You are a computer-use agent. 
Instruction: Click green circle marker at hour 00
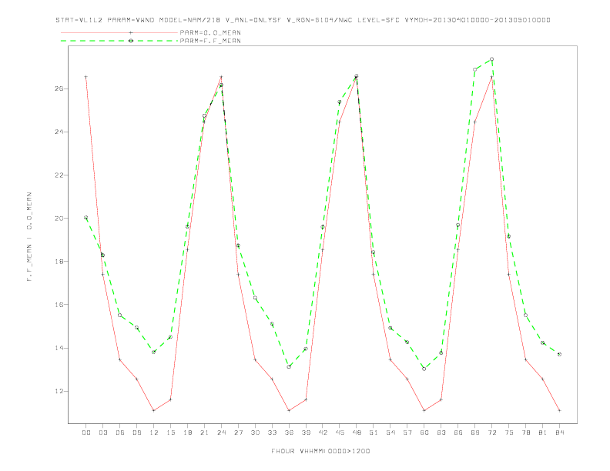[86, 218]
